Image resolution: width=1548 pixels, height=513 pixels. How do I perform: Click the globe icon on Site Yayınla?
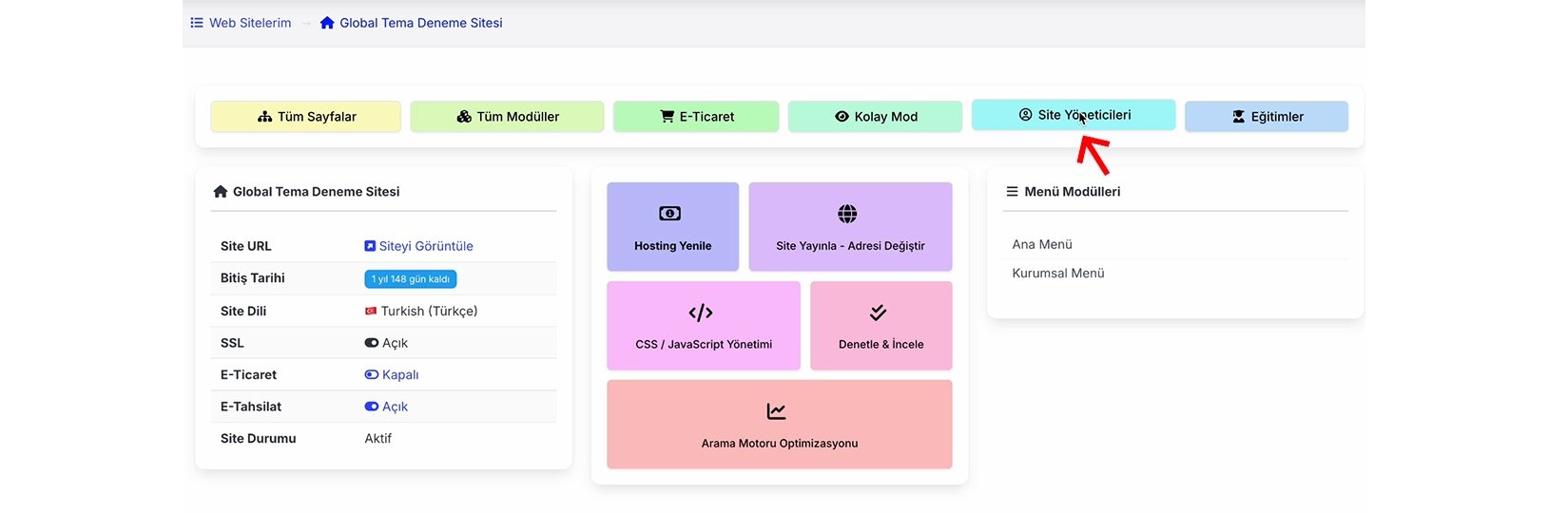847,214
